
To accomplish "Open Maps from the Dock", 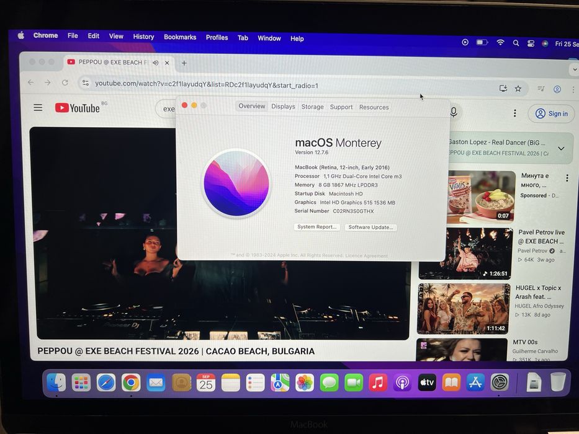I will [x=280, y=383].
